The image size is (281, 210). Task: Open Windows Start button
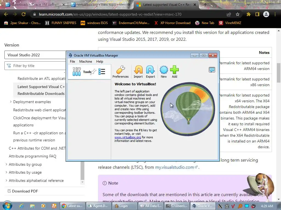(7, 205)
